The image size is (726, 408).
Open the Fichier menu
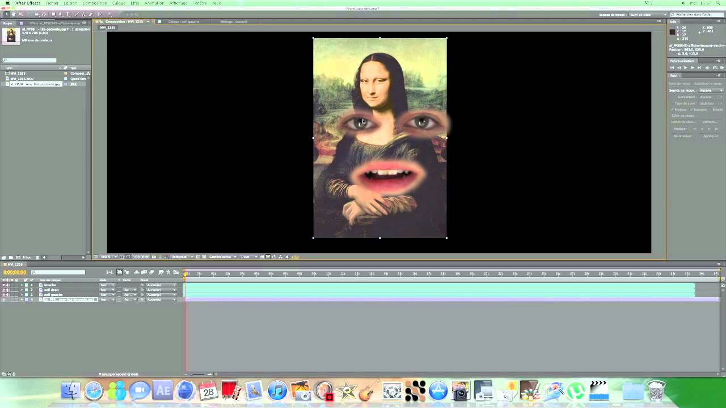tap(52, 3)
